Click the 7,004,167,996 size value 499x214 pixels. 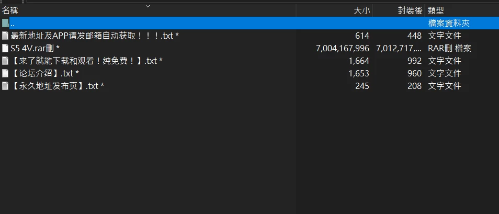343,48
